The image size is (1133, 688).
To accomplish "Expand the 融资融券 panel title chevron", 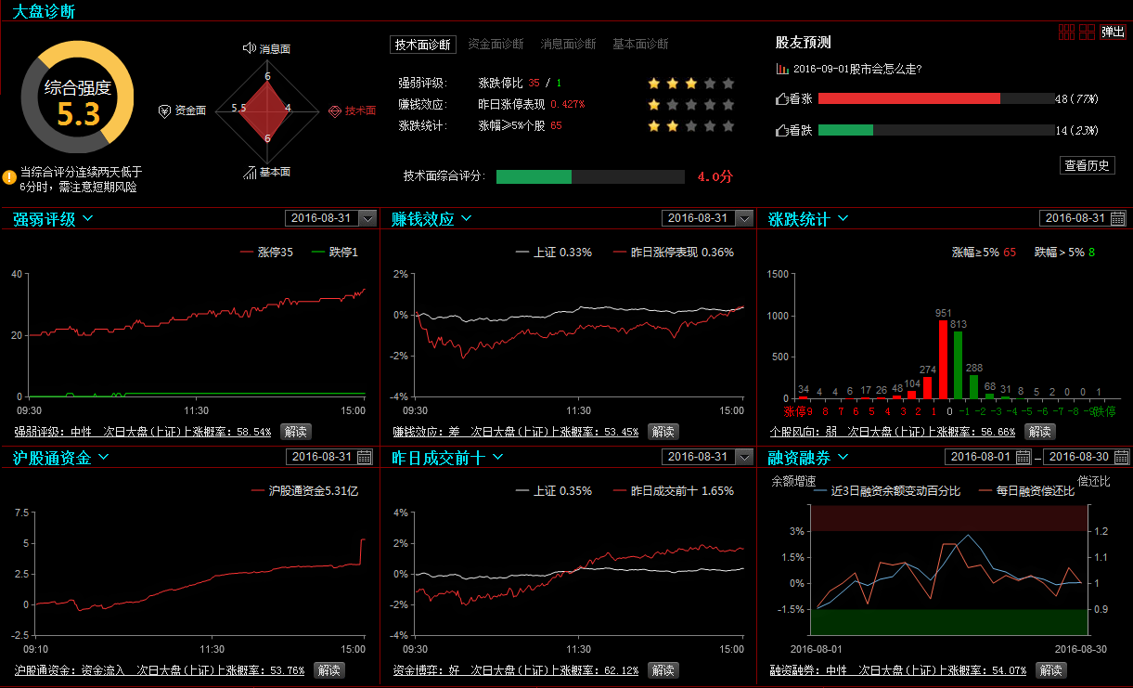I will pos(843,457).
